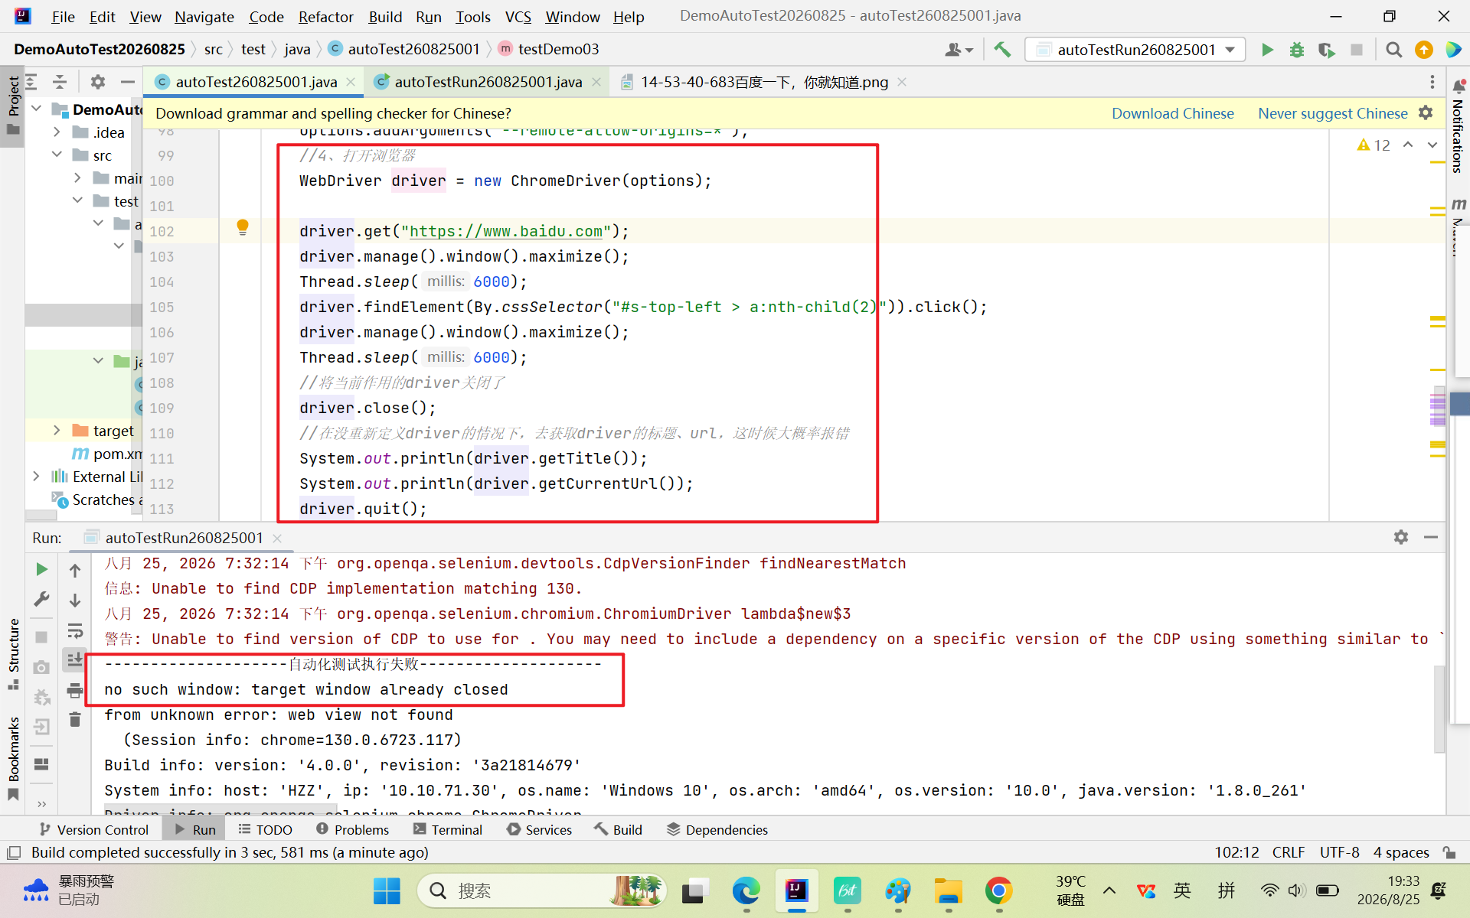Switch to autoTestRun260825001.java editor tab

(488, 82)
